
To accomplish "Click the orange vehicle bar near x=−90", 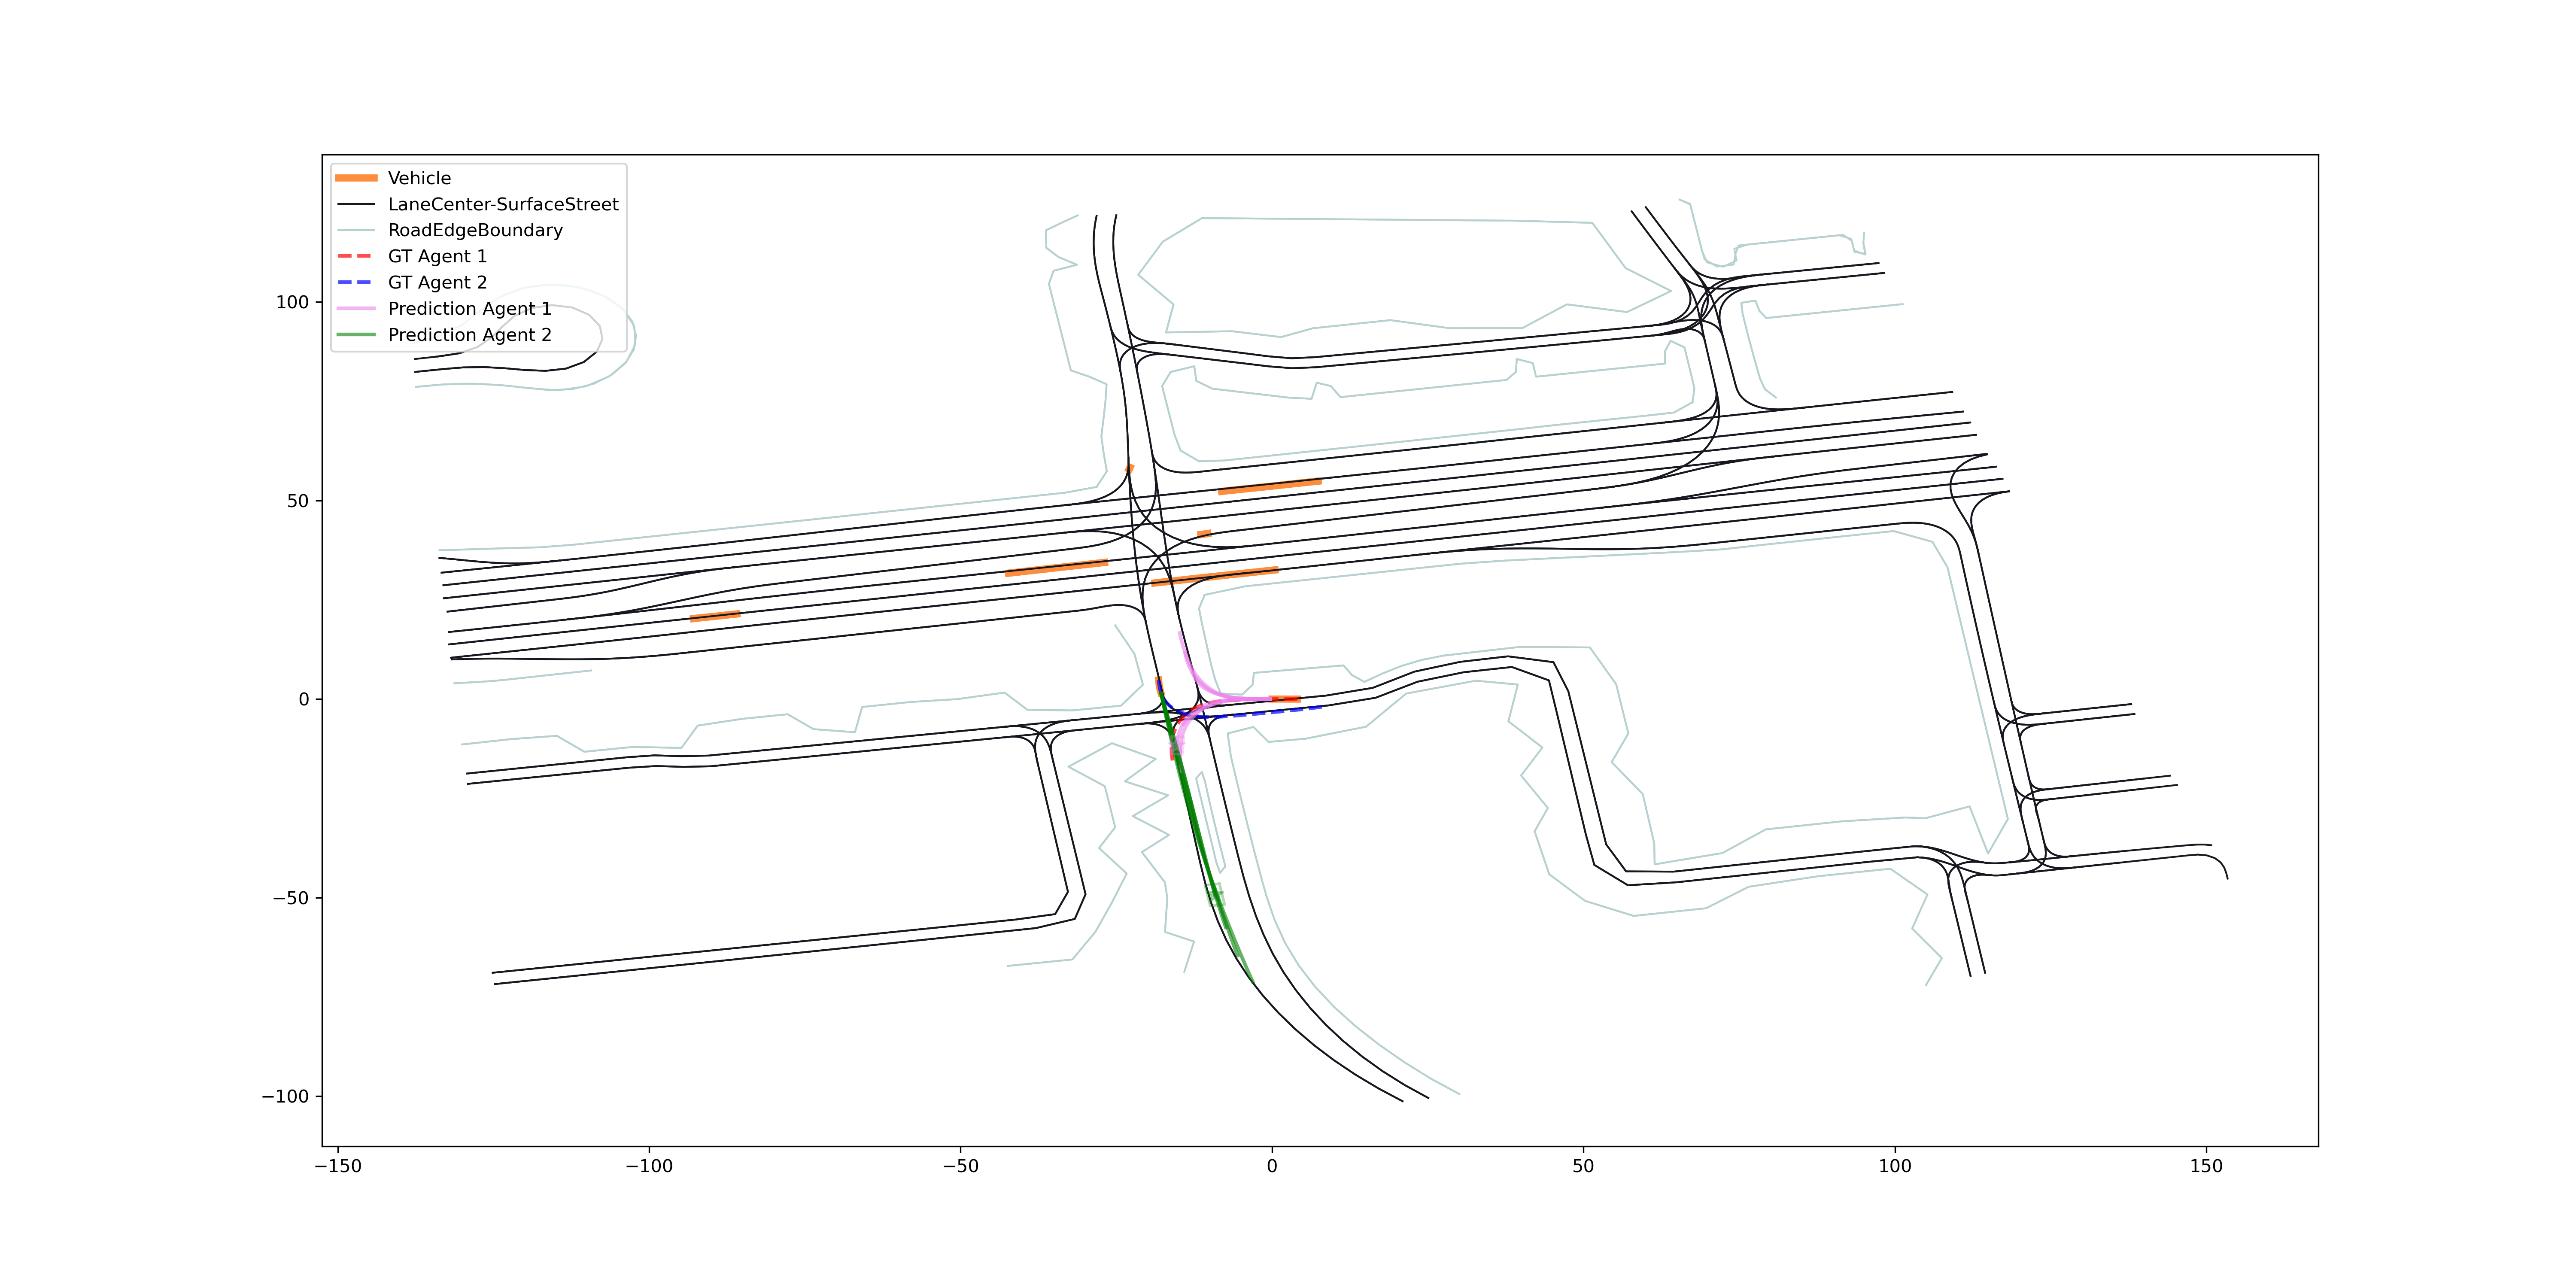I will point(715,616).
